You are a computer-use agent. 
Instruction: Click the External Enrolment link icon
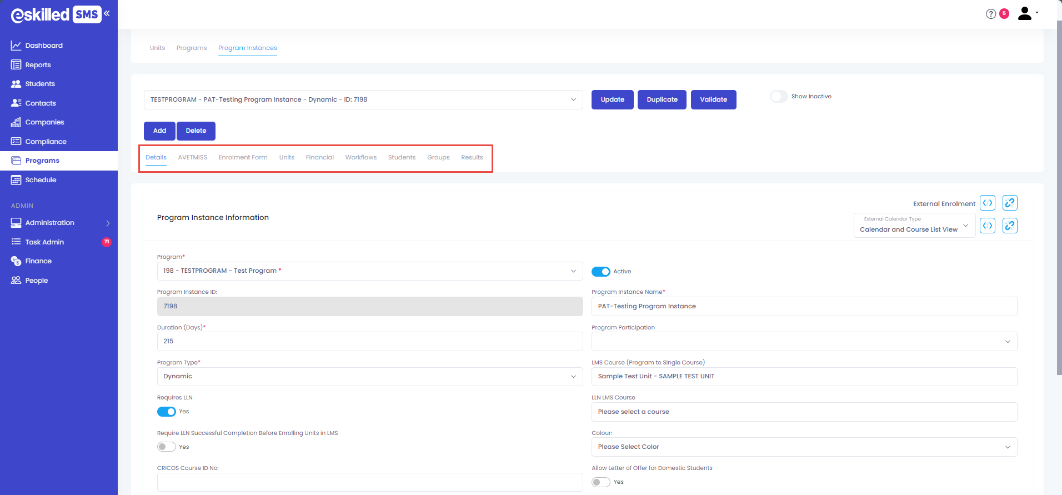pos(1009,203)
